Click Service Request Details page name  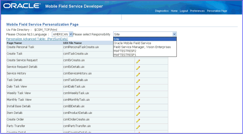[x=22, y=67]
